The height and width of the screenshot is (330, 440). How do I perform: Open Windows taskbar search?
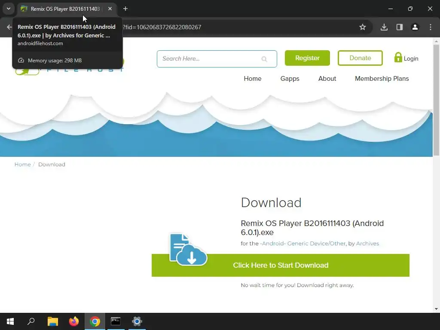coord(31,321)
